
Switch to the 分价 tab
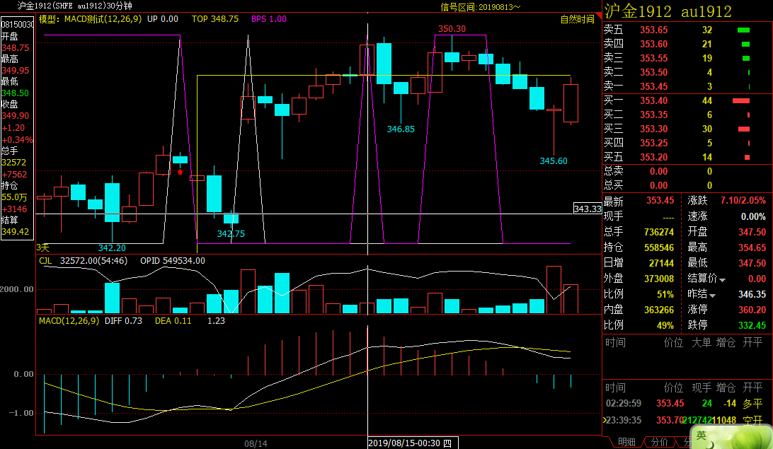click(659, 442)
